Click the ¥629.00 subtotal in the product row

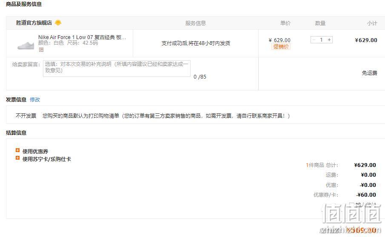[366, 40]
